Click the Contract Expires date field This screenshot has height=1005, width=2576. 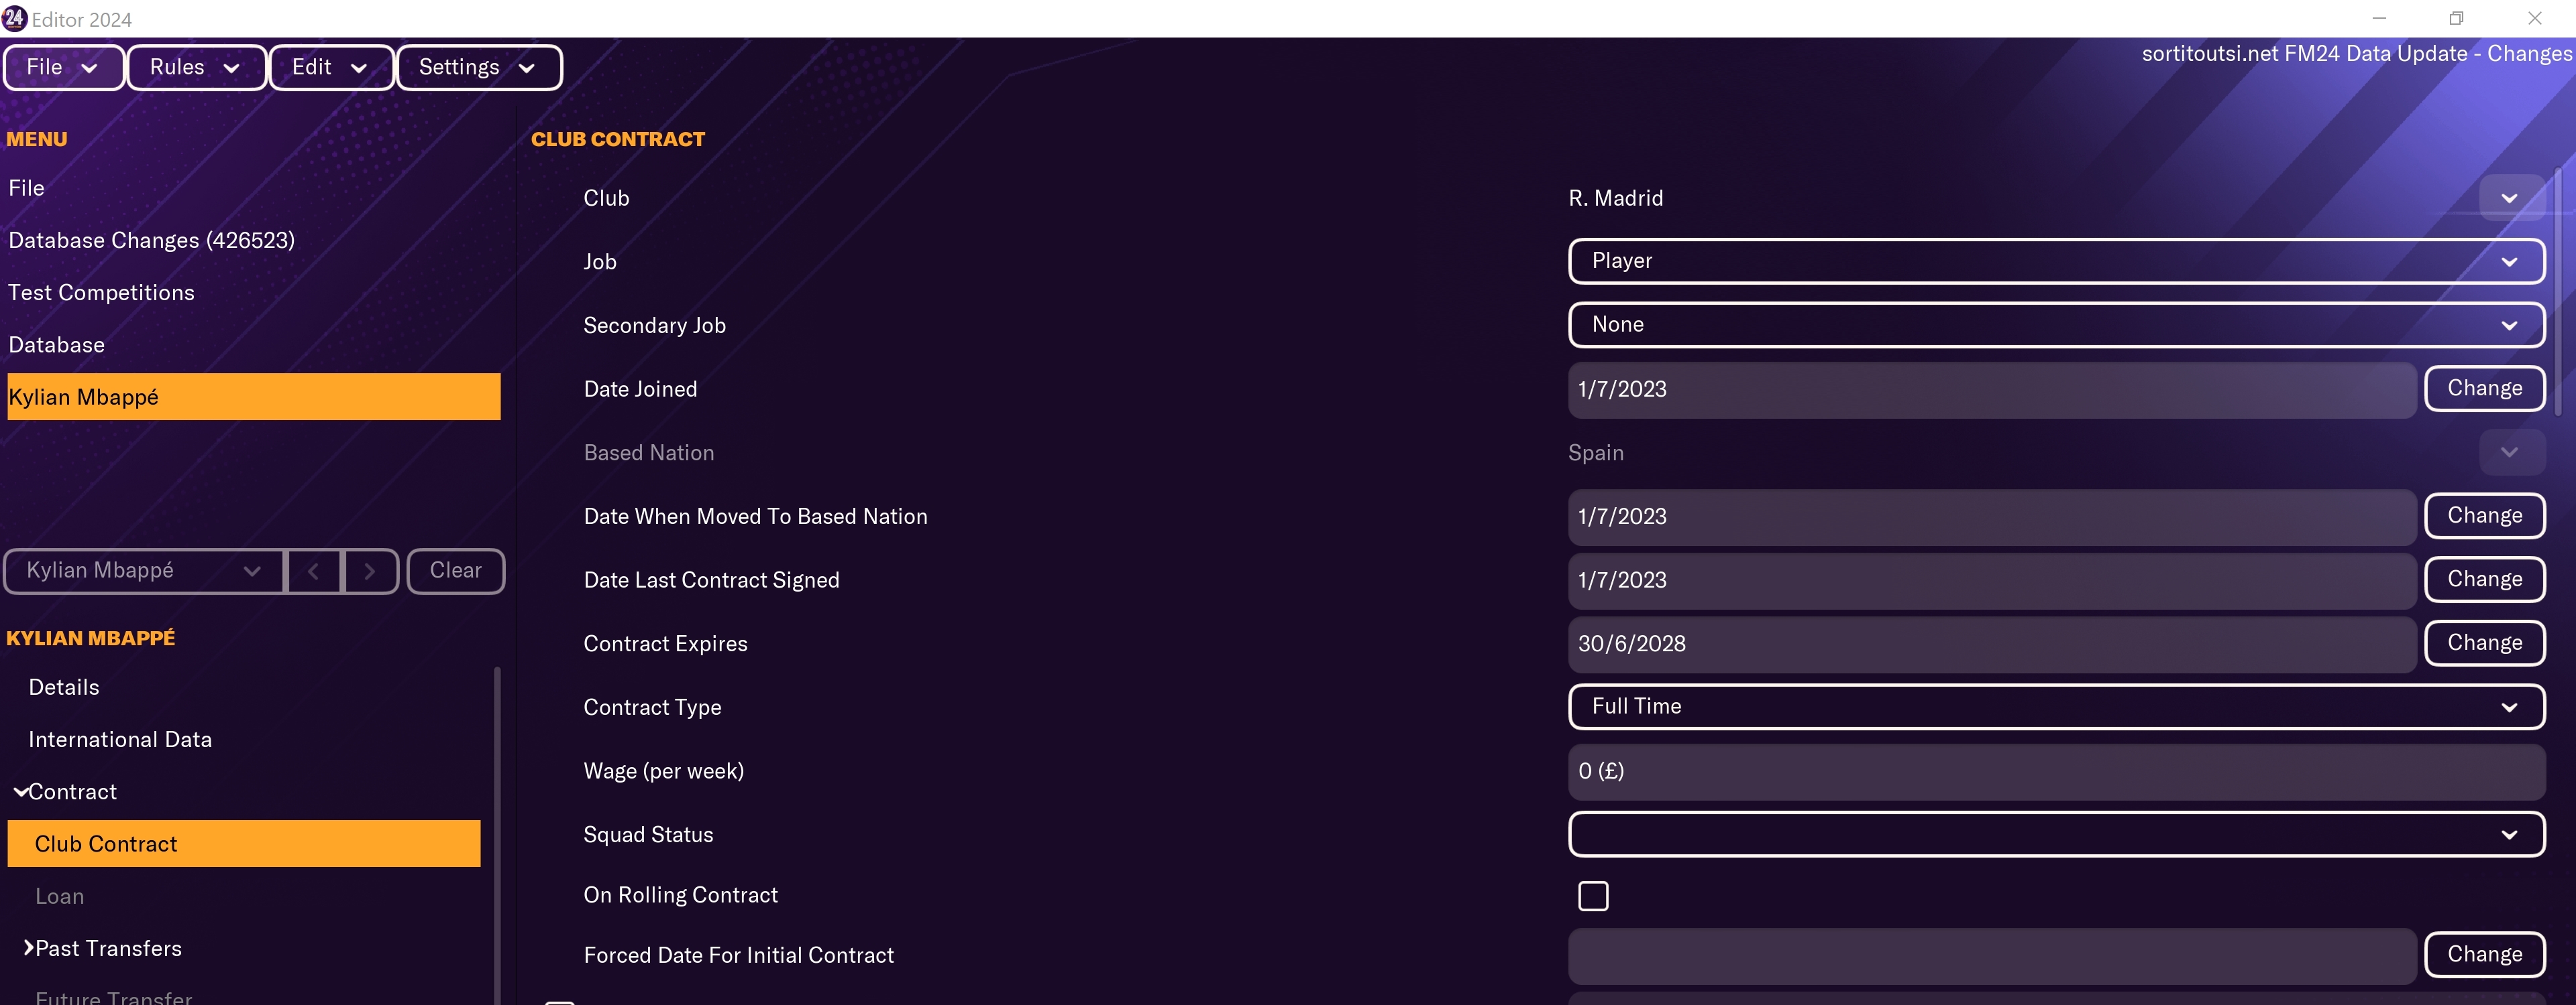point(1992,643)
